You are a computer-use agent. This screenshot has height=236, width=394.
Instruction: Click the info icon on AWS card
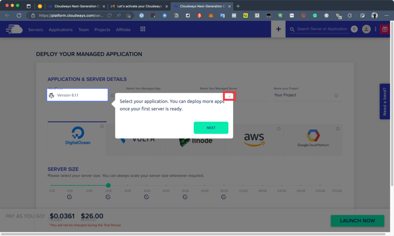point(279,128)
